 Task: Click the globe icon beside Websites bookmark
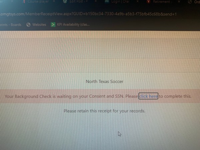[28, 25]
